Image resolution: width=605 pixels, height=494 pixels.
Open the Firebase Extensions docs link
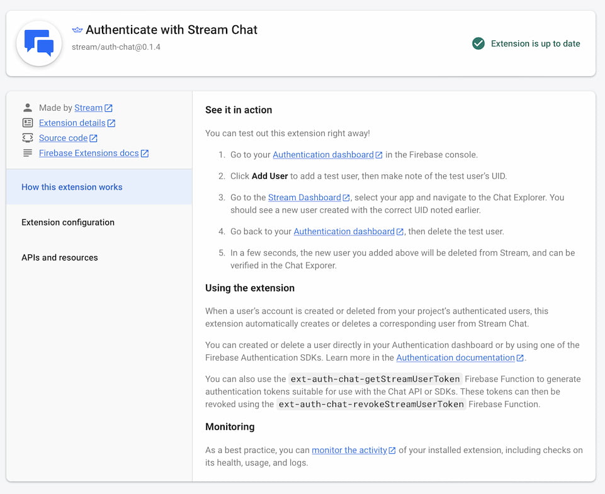[x=89, y=153]
